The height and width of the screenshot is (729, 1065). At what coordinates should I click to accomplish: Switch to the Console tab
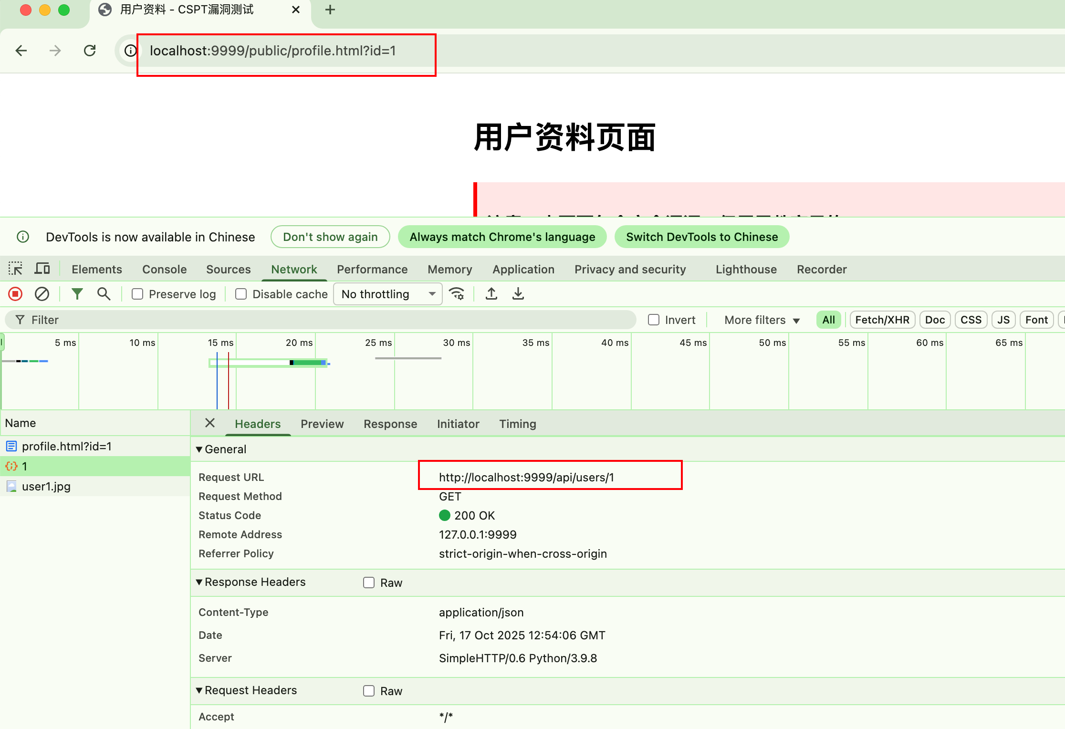tap(164, 270)
